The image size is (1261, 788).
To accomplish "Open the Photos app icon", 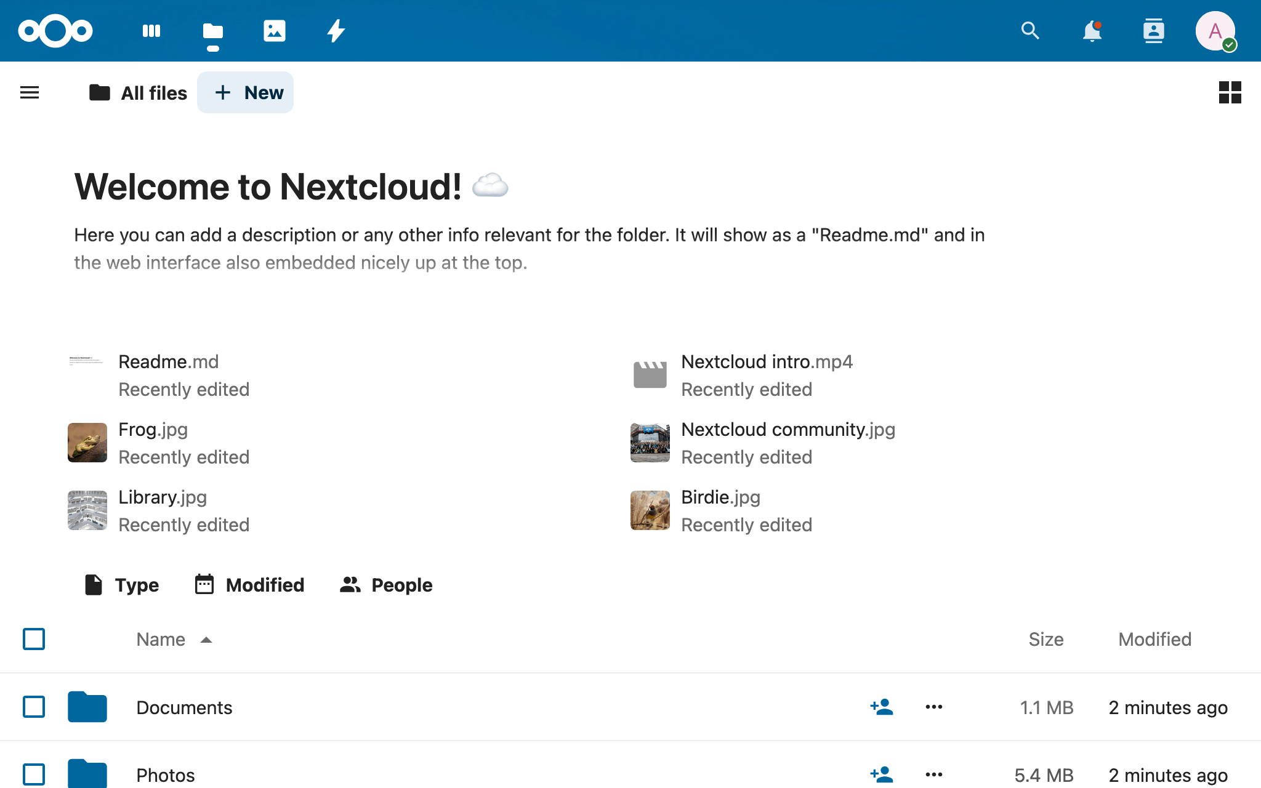I will coord(274,31).
